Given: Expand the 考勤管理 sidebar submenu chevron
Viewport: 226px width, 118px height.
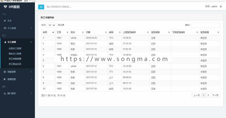Looking at the screenshot, I should (31, 72).
